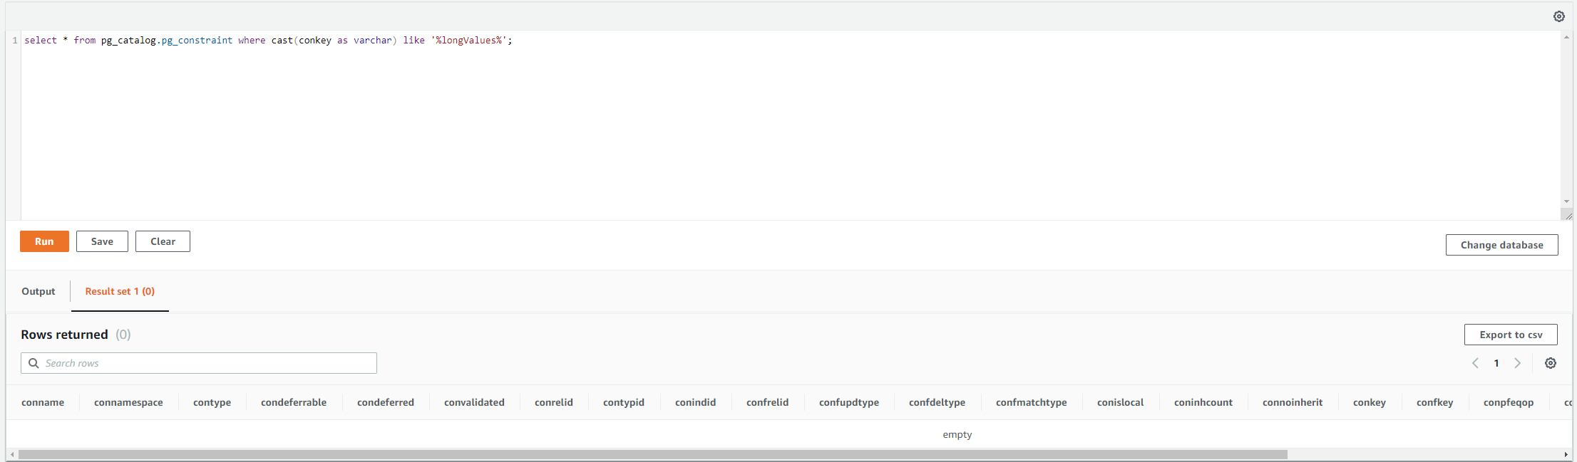This screenshot has width=1577, height=462.
Task: Select page number 1 in pagination
Action: 1496,363
